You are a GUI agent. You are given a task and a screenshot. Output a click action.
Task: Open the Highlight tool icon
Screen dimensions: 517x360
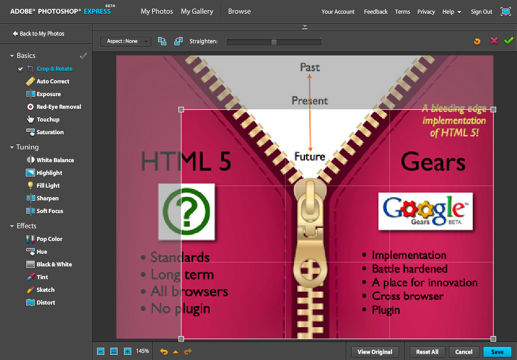coord(31,173)
